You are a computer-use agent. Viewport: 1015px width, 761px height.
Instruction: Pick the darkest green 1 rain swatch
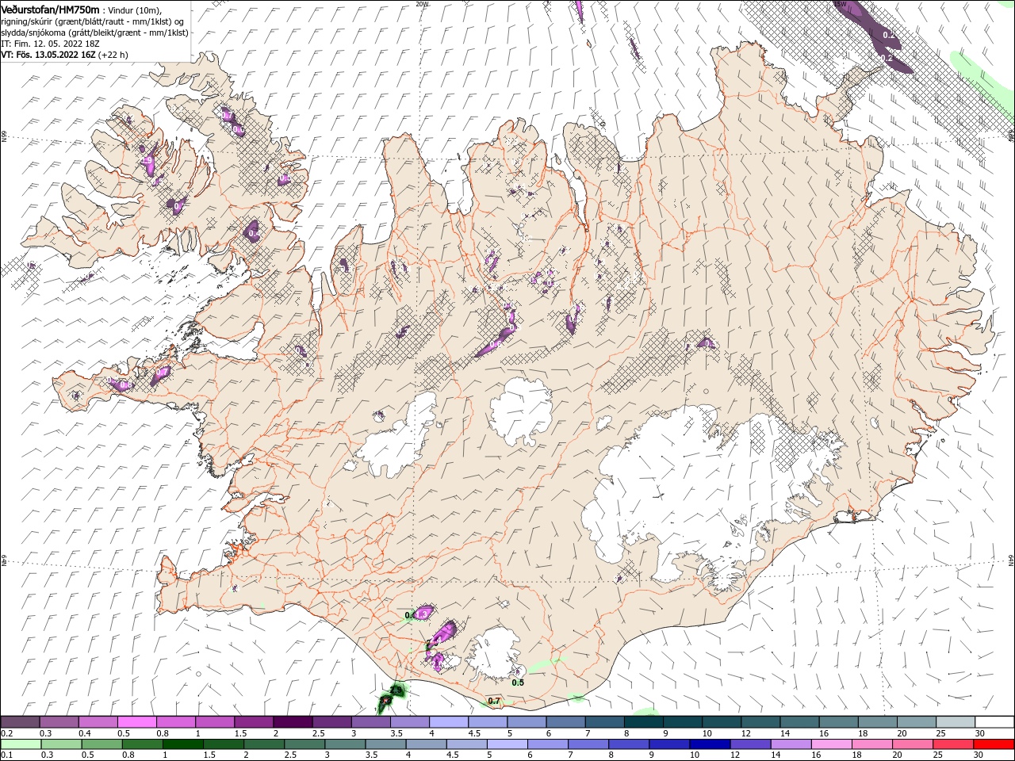tap(182, 744)
